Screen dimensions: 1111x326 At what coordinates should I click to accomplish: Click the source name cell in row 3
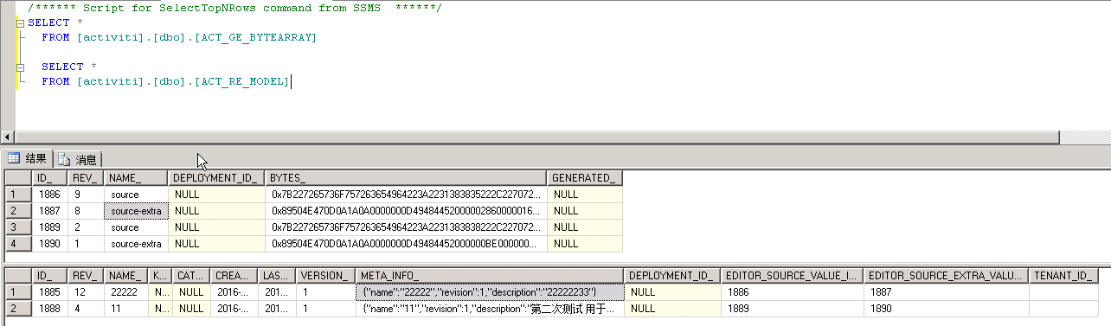[136, 227]
